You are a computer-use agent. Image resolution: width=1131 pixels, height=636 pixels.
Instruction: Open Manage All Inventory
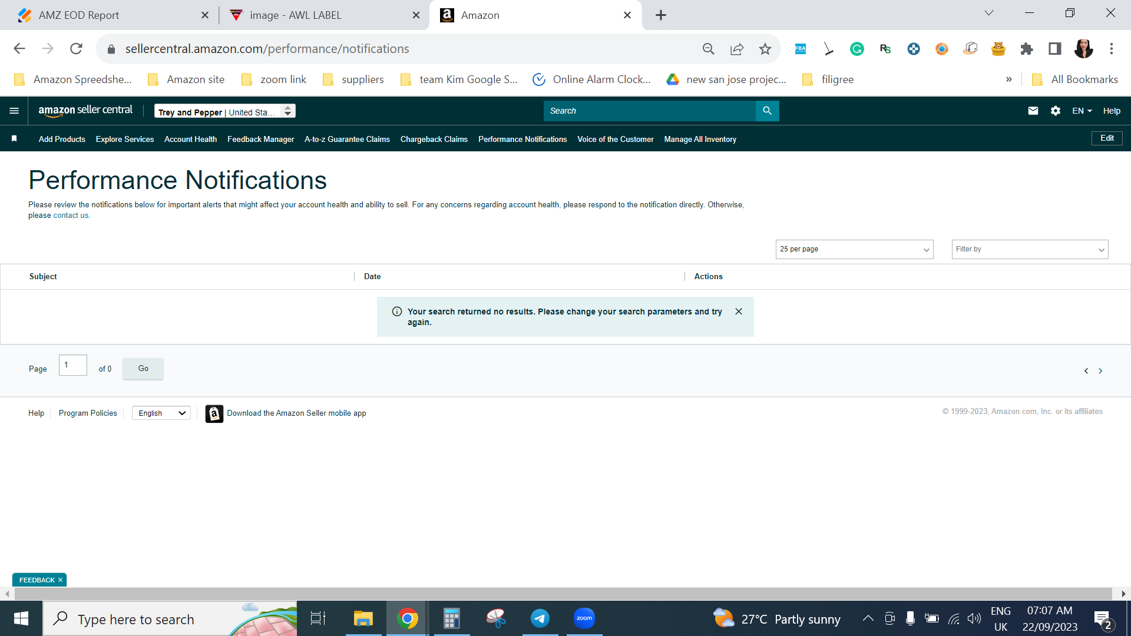(x=700, y=140)
